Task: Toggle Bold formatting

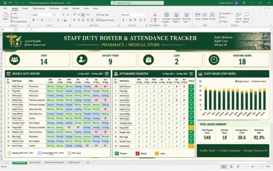Action: point(33,20)
